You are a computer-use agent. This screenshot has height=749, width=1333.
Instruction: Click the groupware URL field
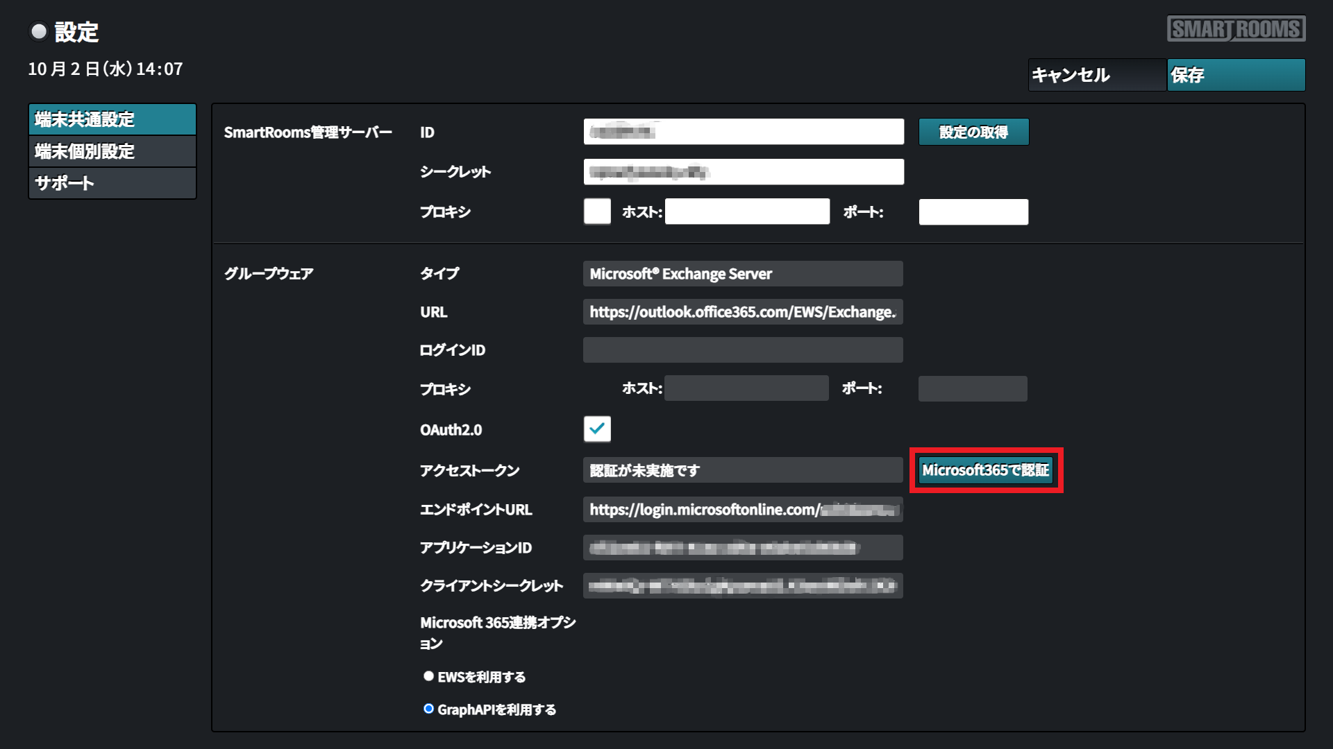[x=743, y=312]
